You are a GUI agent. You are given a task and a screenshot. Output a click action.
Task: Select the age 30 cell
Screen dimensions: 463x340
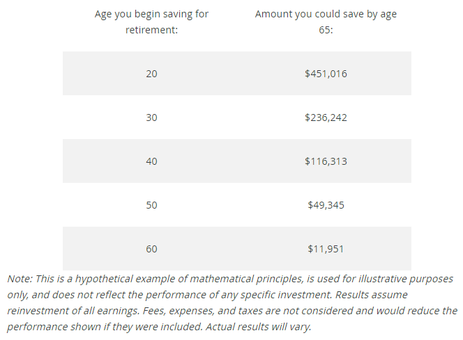click(151, 118)
